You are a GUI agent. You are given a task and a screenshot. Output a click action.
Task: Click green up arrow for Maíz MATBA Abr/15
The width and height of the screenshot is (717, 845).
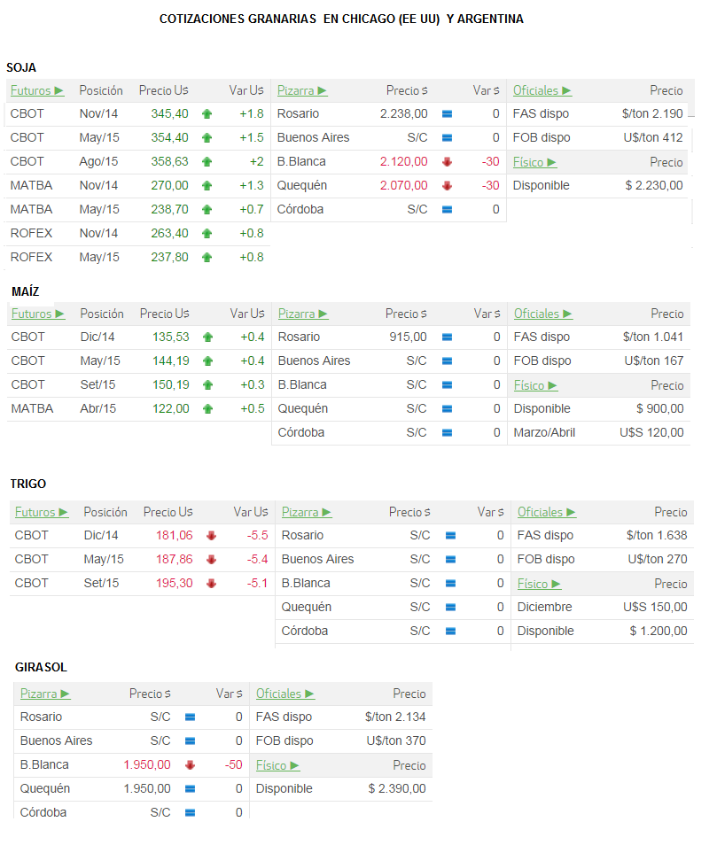(208, 409)
